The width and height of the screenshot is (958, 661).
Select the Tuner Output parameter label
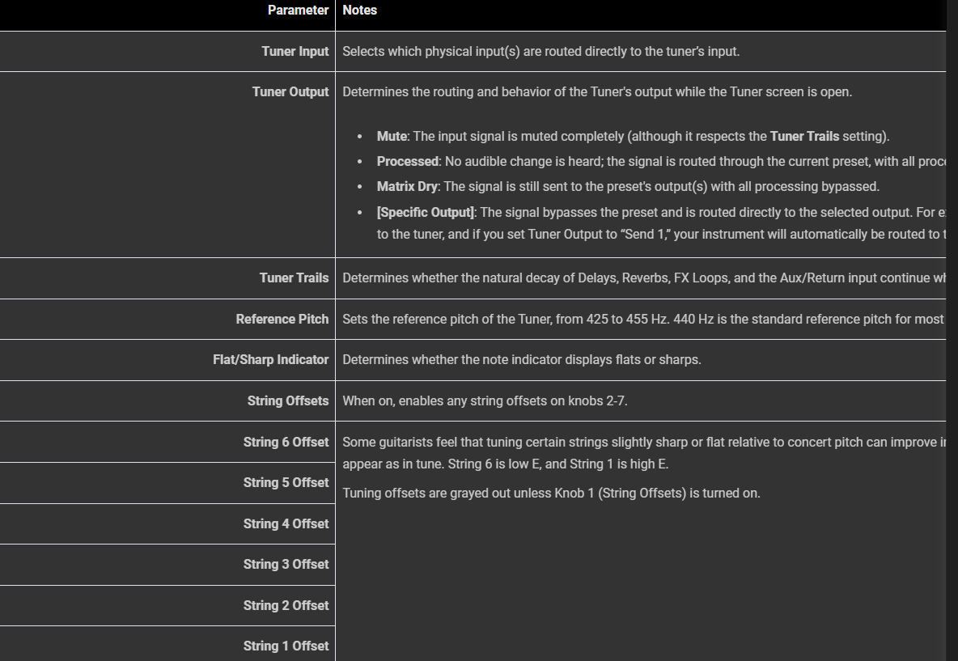(290, 91)
